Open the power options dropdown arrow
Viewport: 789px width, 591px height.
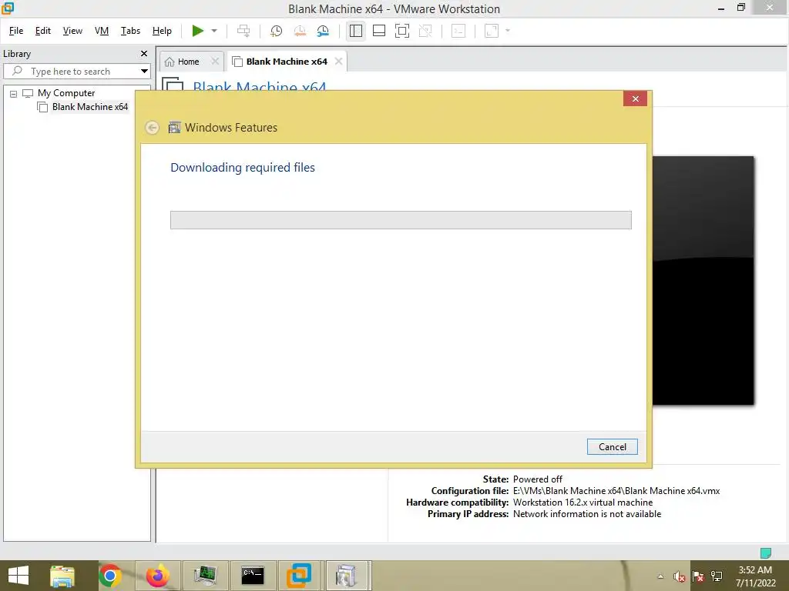[214, 31]
